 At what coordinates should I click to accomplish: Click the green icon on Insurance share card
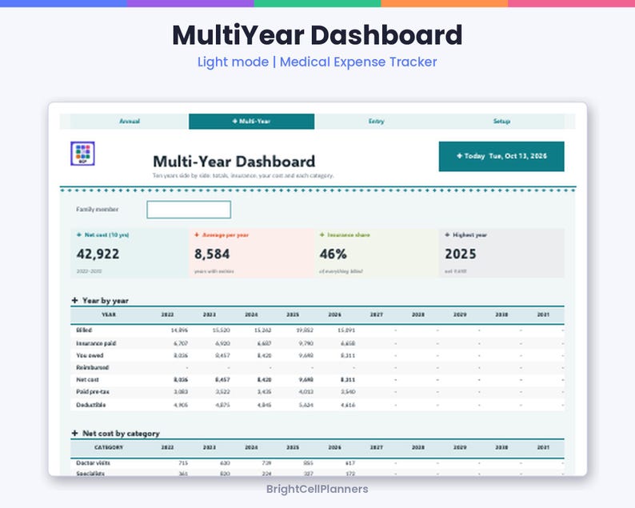coord(322,234)
